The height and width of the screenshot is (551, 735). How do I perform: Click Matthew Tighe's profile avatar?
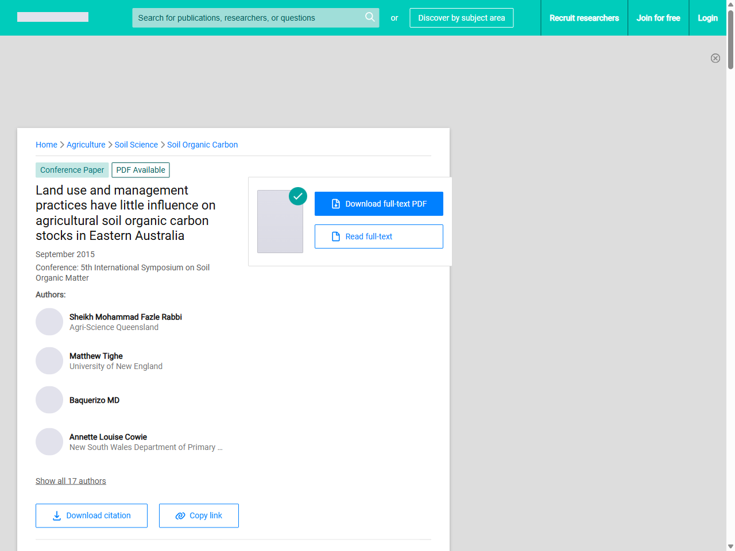click(x=49, y=361)
